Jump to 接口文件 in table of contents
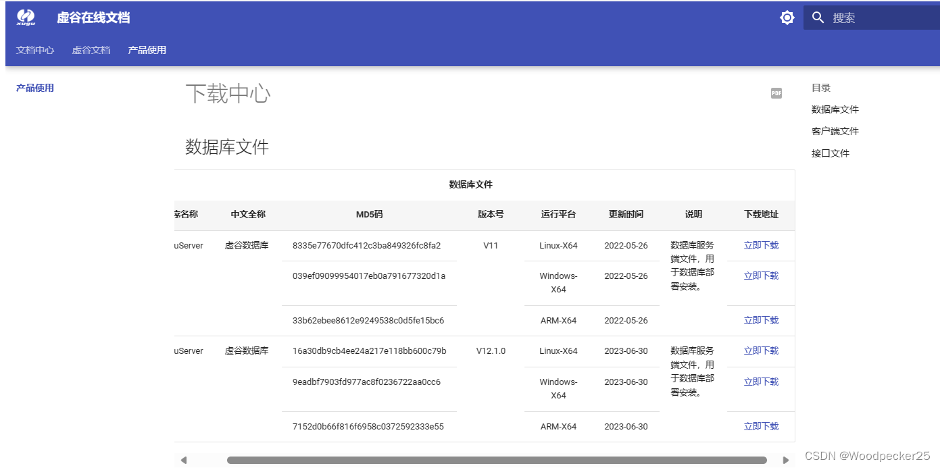 point(831,153)
